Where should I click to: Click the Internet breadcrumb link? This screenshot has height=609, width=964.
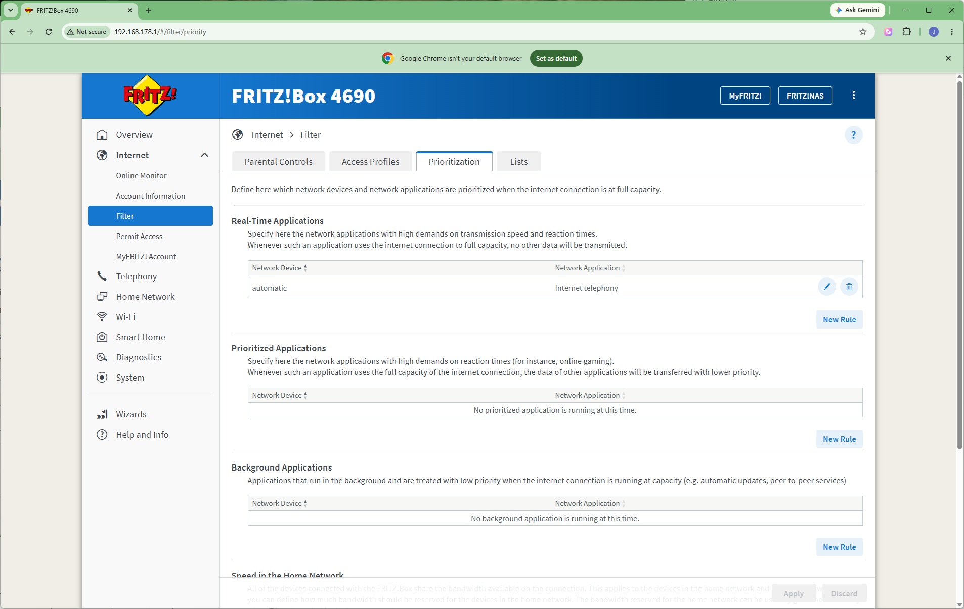(267, 135)
